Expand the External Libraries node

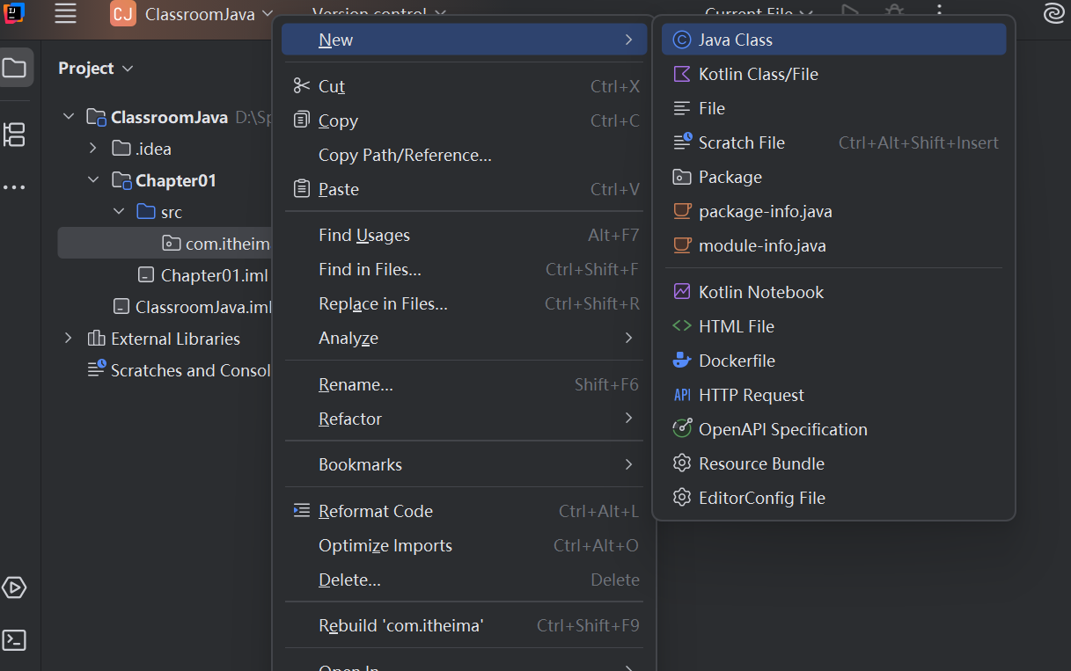(69, 339)
